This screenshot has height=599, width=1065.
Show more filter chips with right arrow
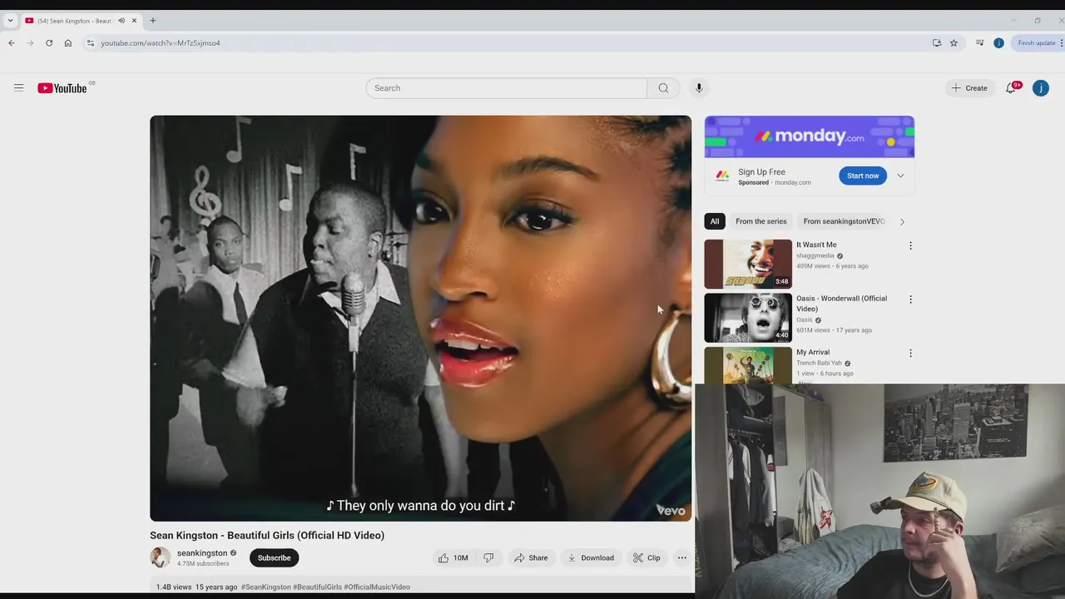point(902,221)
